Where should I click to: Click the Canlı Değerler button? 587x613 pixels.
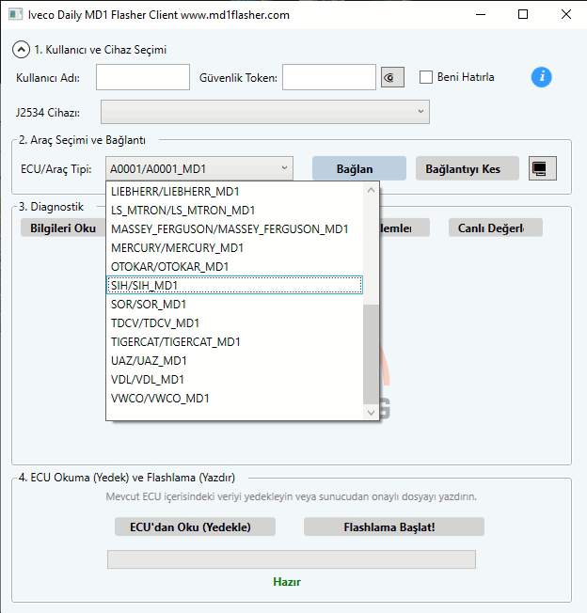pos(495,228)
